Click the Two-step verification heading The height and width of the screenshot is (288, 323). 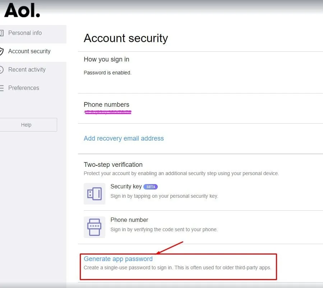coord(113,165)
